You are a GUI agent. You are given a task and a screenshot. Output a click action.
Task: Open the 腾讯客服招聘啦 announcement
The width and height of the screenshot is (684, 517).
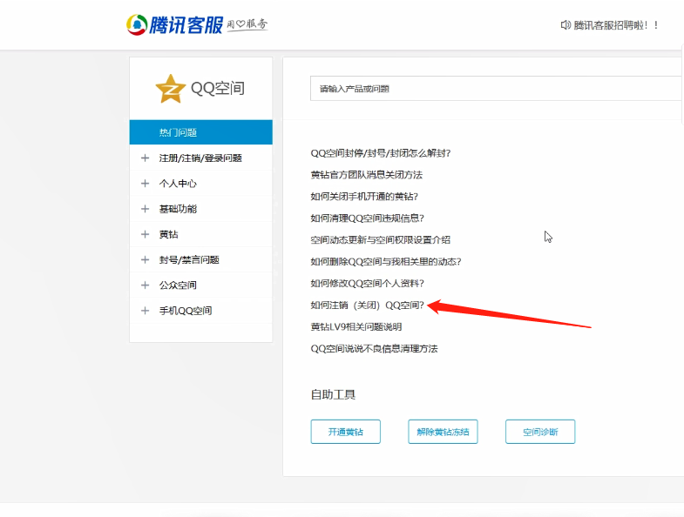click(x=615, y=25)
